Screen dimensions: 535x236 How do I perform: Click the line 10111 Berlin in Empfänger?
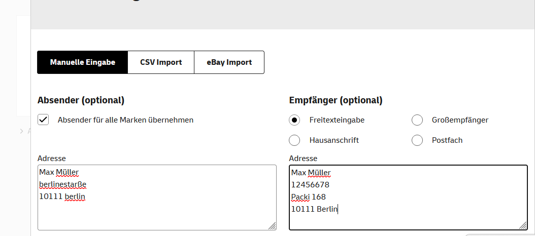(x=314, y=209)
